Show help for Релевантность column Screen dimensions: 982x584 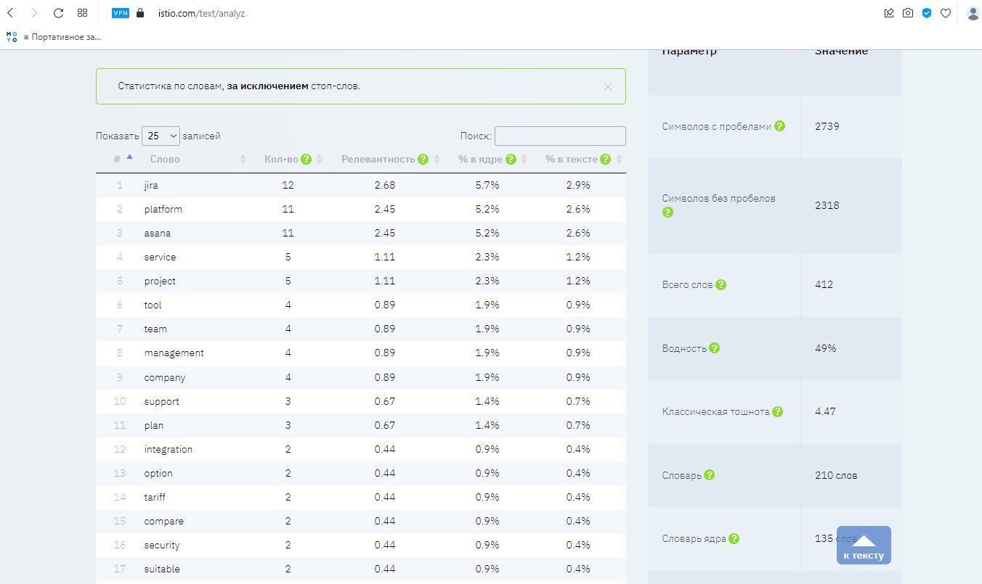point(423,159)
